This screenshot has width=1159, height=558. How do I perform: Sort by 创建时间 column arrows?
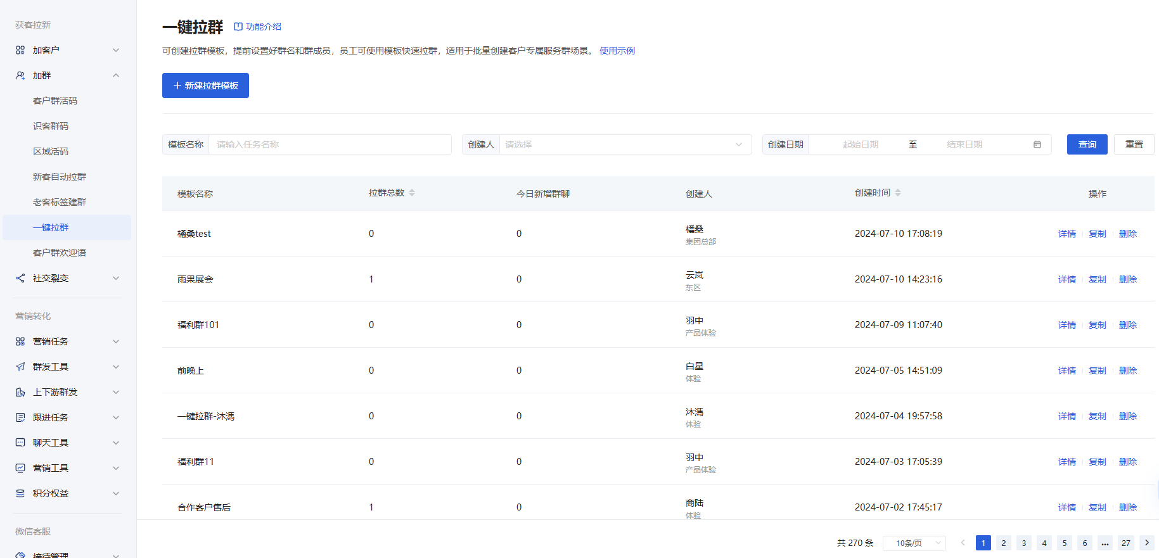pos(898,193)
